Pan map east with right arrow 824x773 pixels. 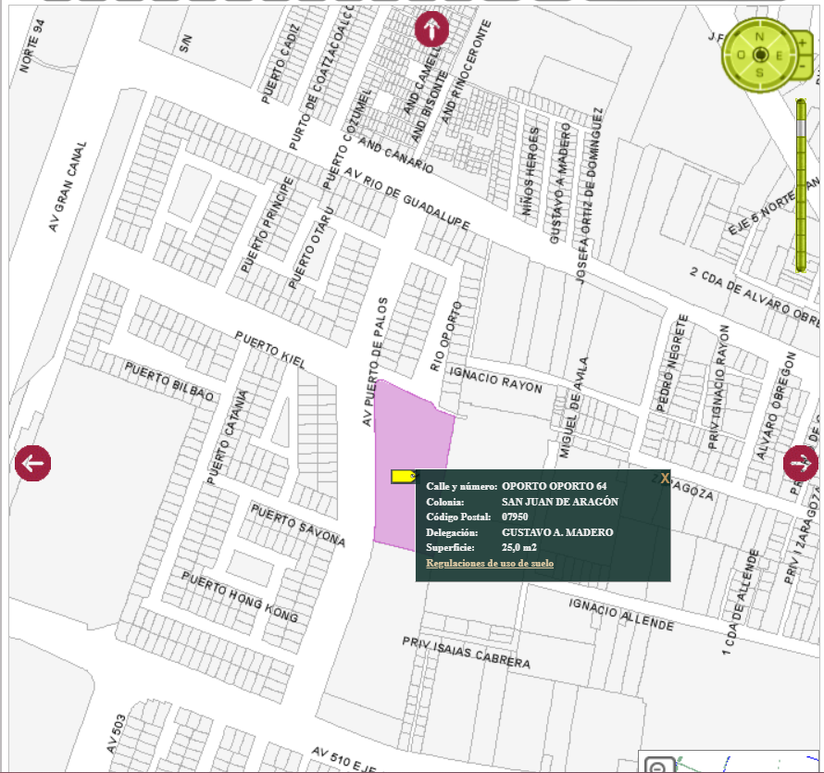(800, 463)
